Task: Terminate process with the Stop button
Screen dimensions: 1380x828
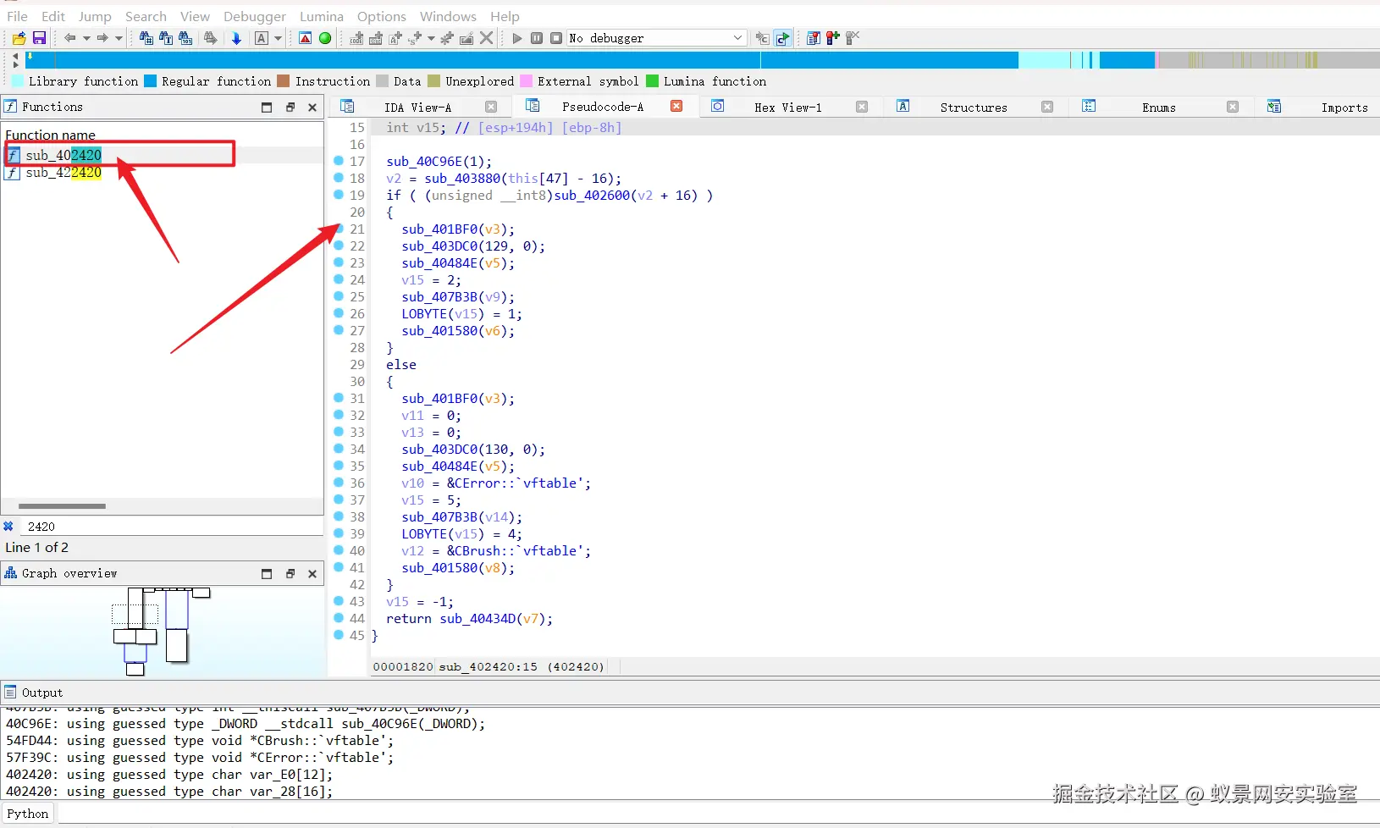Action: click(556, 38)
